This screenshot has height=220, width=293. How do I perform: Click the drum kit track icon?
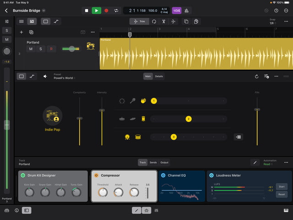[x=91, y=46]
